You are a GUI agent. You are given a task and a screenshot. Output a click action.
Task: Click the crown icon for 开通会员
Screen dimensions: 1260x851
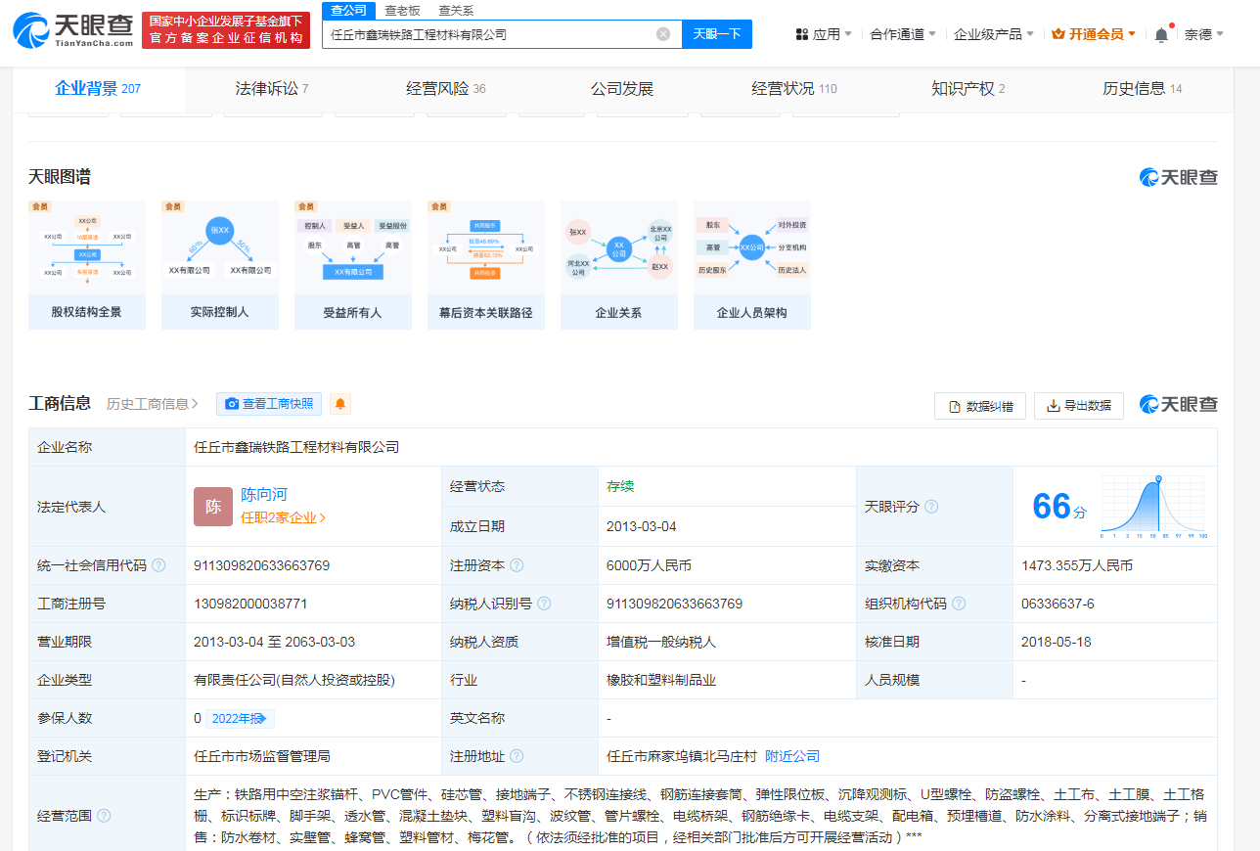click(x=1058, y=33)
